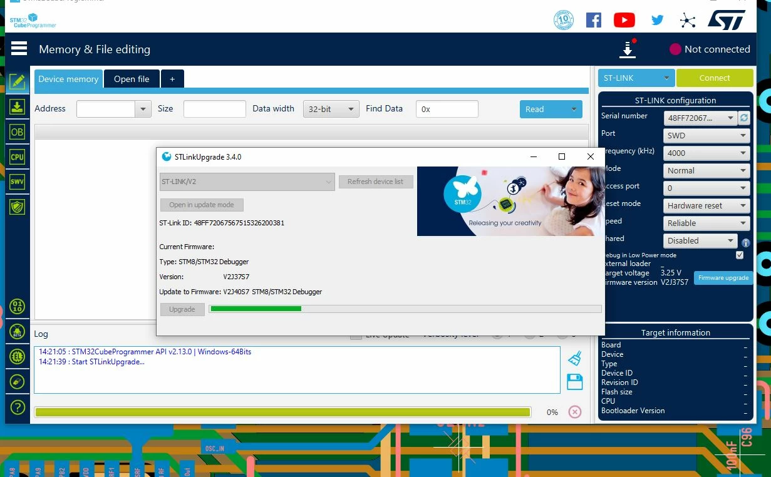Click the eraser icon in the sidebar
Screen dimensions: 771x477
(17, 382)
